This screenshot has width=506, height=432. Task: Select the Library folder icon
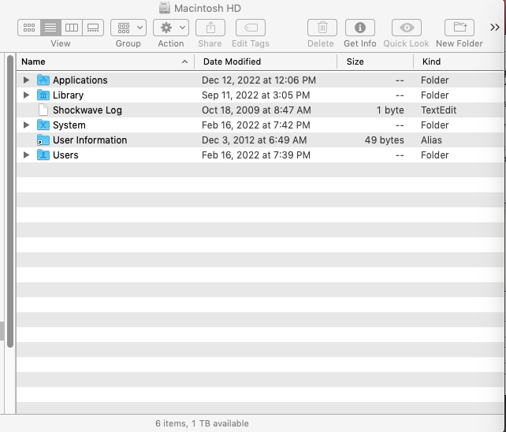point(43,95)
